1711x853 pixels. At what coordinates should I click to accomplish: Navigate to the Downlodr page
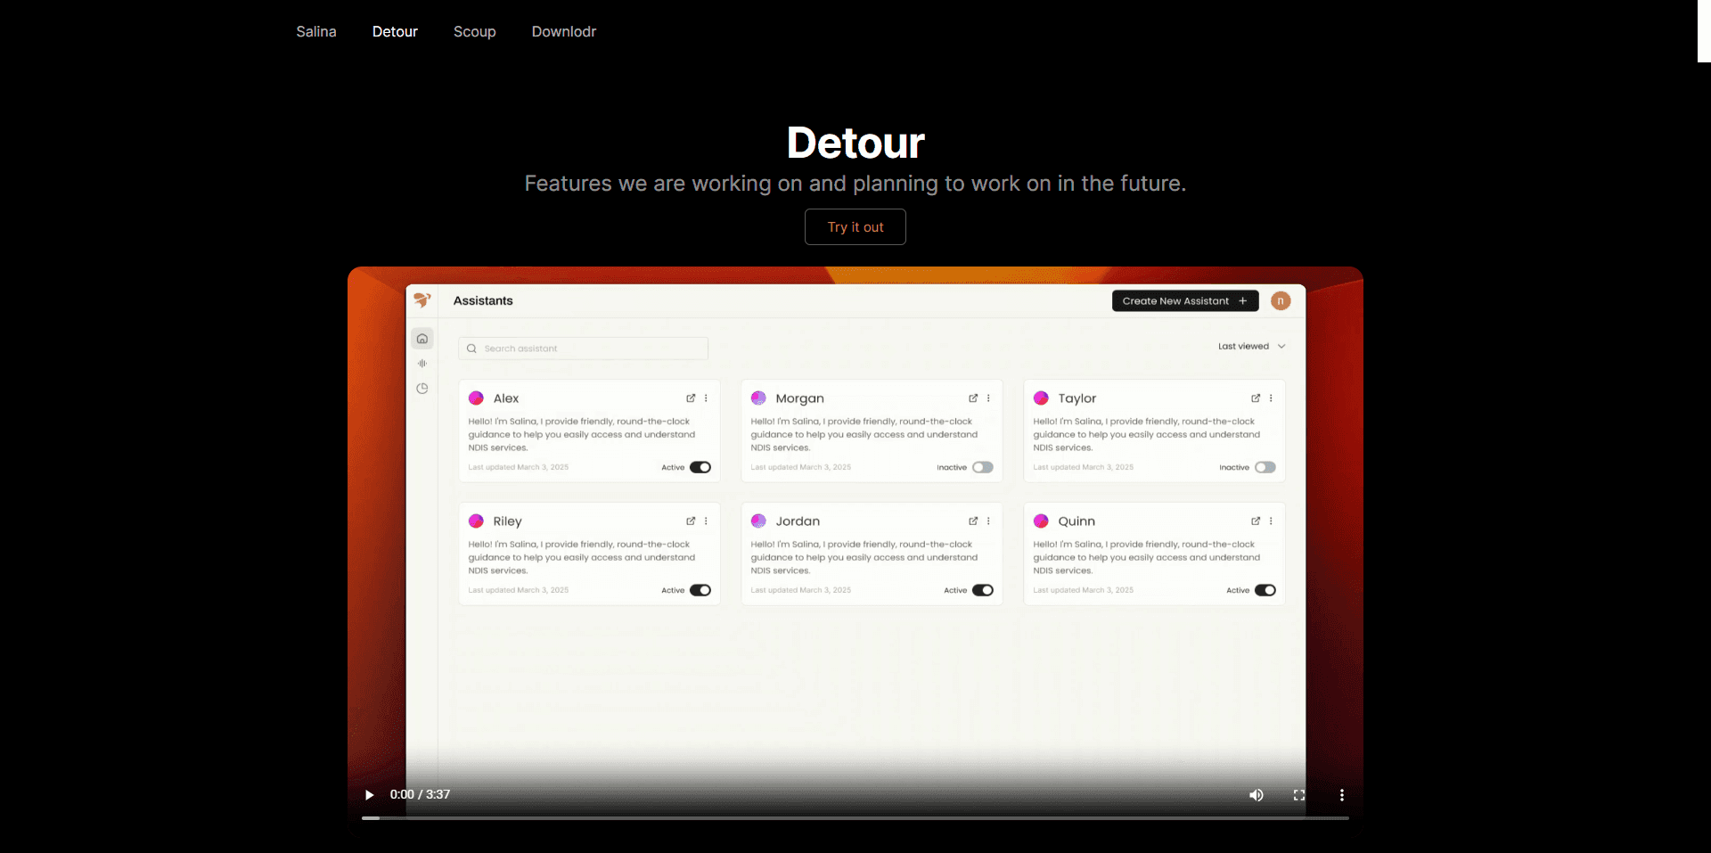(563, 31)
